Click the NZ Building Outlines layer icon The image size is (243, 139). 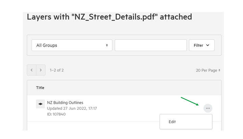point(40,104)
